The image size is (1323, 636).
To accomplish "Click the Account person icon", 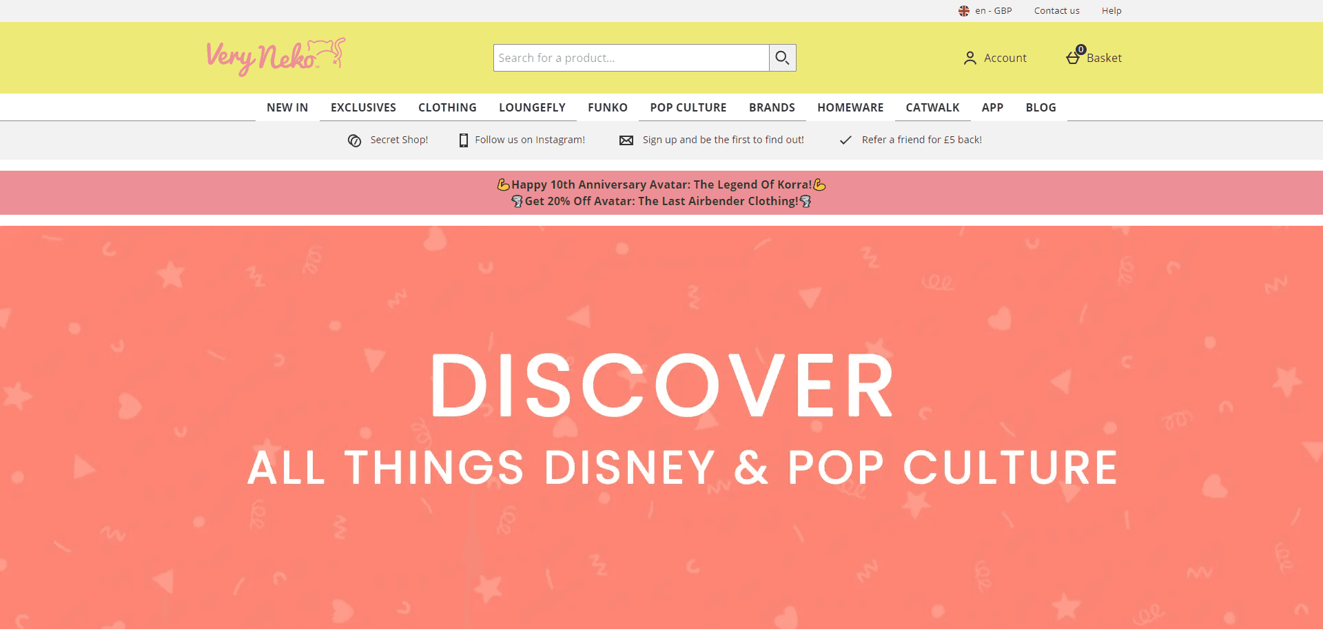I will pos(970,58).
